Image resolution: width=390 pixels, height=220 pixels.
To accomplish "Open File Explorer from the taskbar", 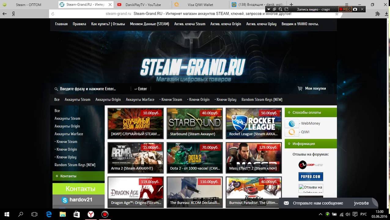I will click(63, 214).
